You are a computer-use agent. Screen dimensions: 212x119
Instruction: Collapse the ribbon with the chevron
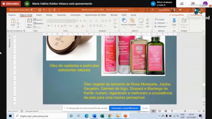(x=203, y=31)
